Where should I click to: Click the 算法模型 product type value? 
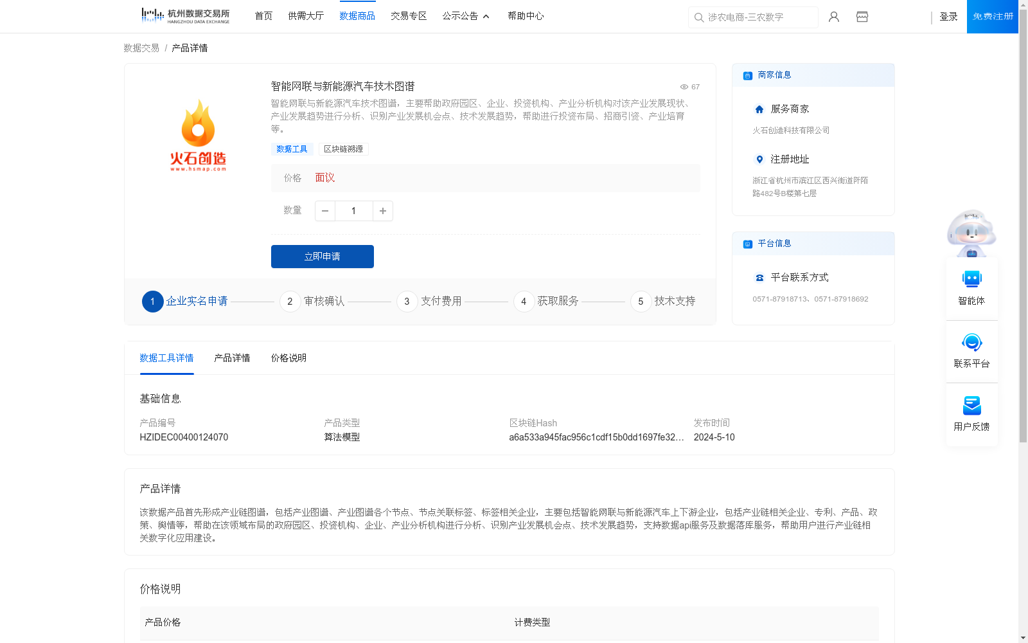342,437
